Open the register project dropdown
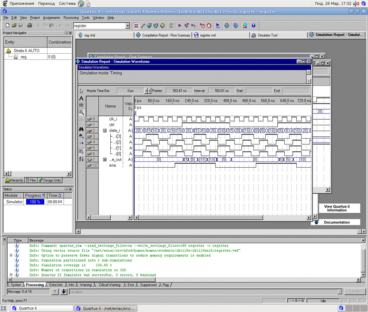 127,26
